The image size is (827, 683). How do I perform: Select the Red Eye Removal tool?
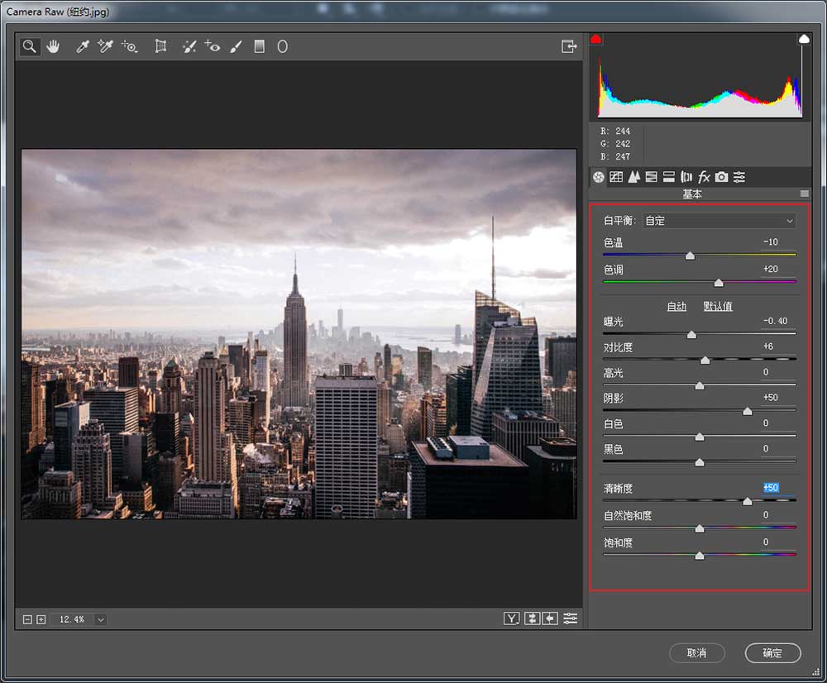[x=213, y=46]
